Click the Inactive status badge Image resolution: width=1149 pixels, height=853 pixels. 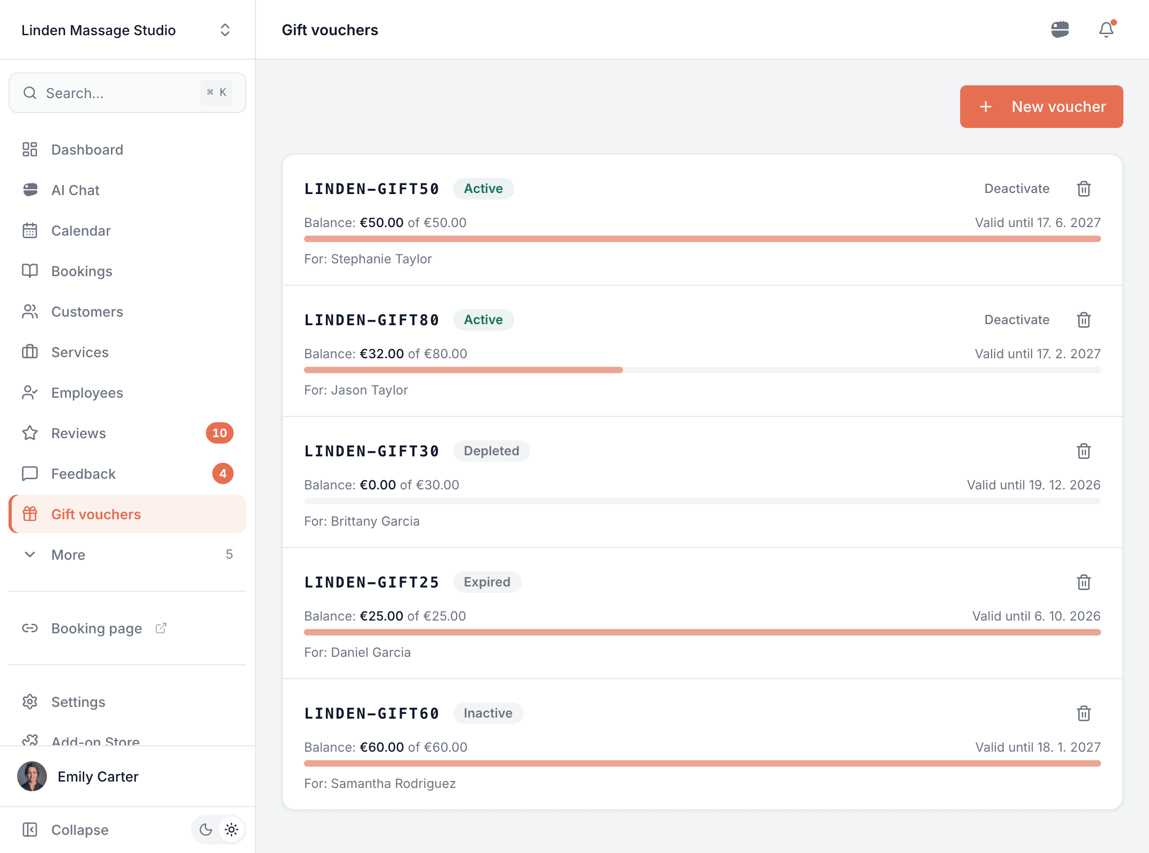coord(488,713)
